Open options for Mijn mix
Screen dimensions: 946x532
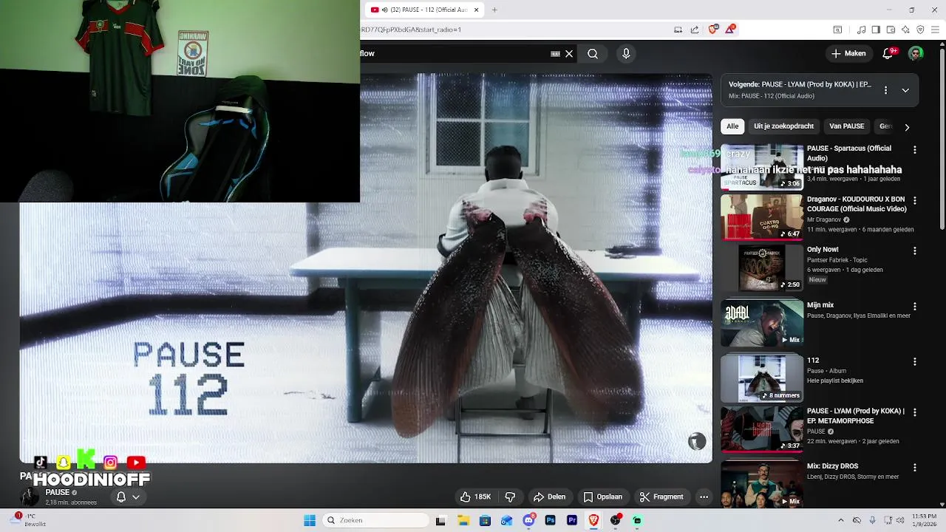[915, 306]
